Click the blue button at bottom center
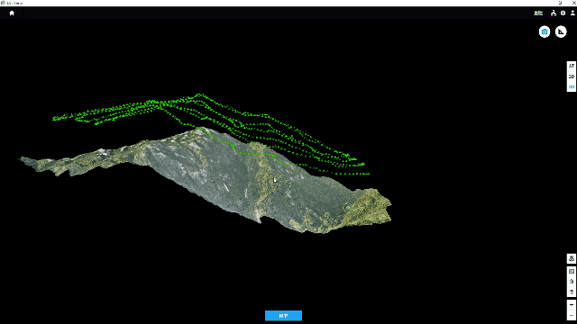Image resolution: width=577 pixels, height=324 pixels. tap(283, 316)
